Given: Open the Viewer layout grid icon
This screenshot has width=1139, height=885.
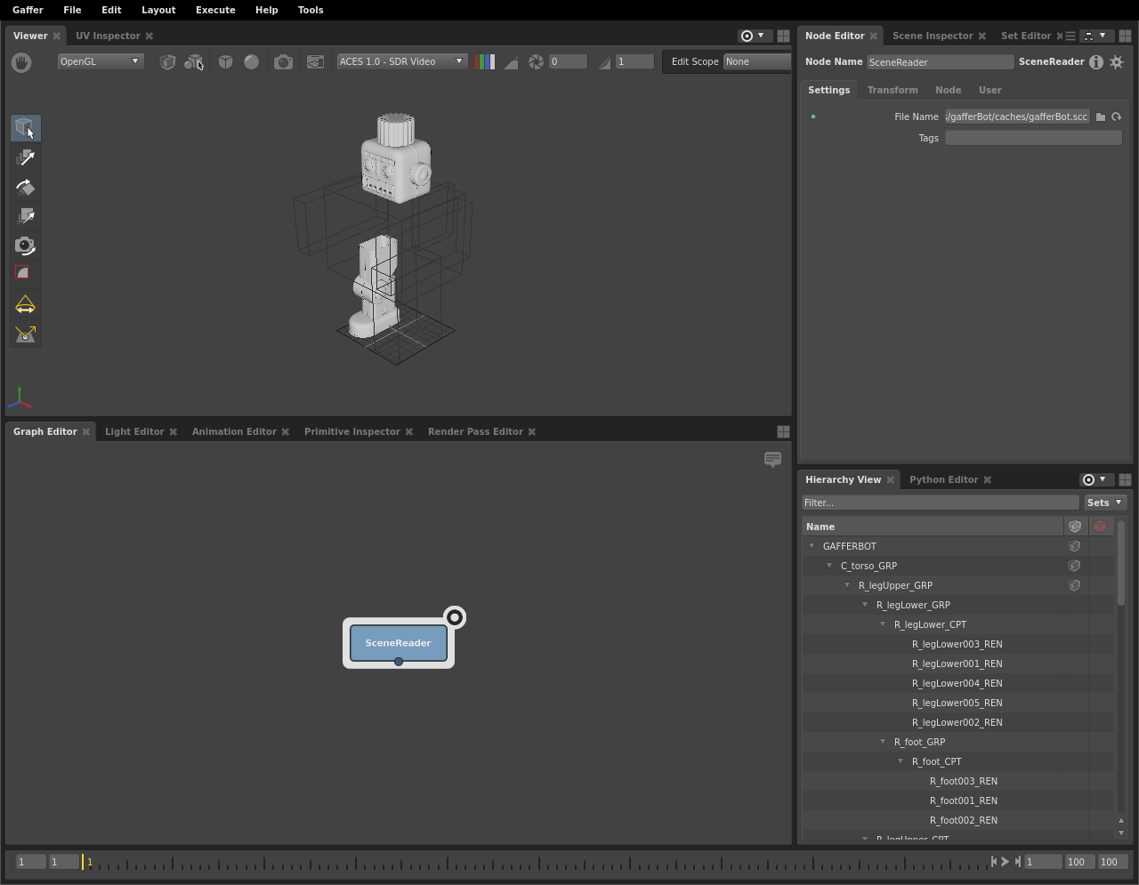Looking at the screenshot, I should pyautogui.click(x=783, y=36).
